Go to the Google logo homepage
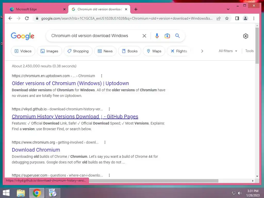The width and height of the screenshot is (264, 198). (23, 36)
